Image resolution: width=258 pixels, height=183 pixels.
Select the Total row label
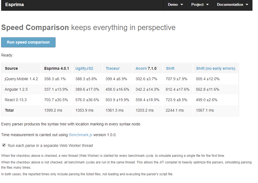click(x=9, y=110)
